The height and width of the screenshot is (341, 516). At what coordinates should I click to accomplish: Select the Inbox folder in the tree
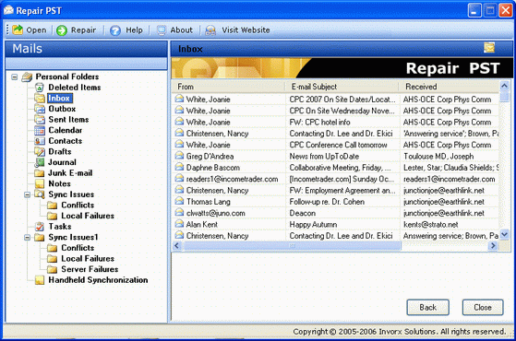(59, 99)
